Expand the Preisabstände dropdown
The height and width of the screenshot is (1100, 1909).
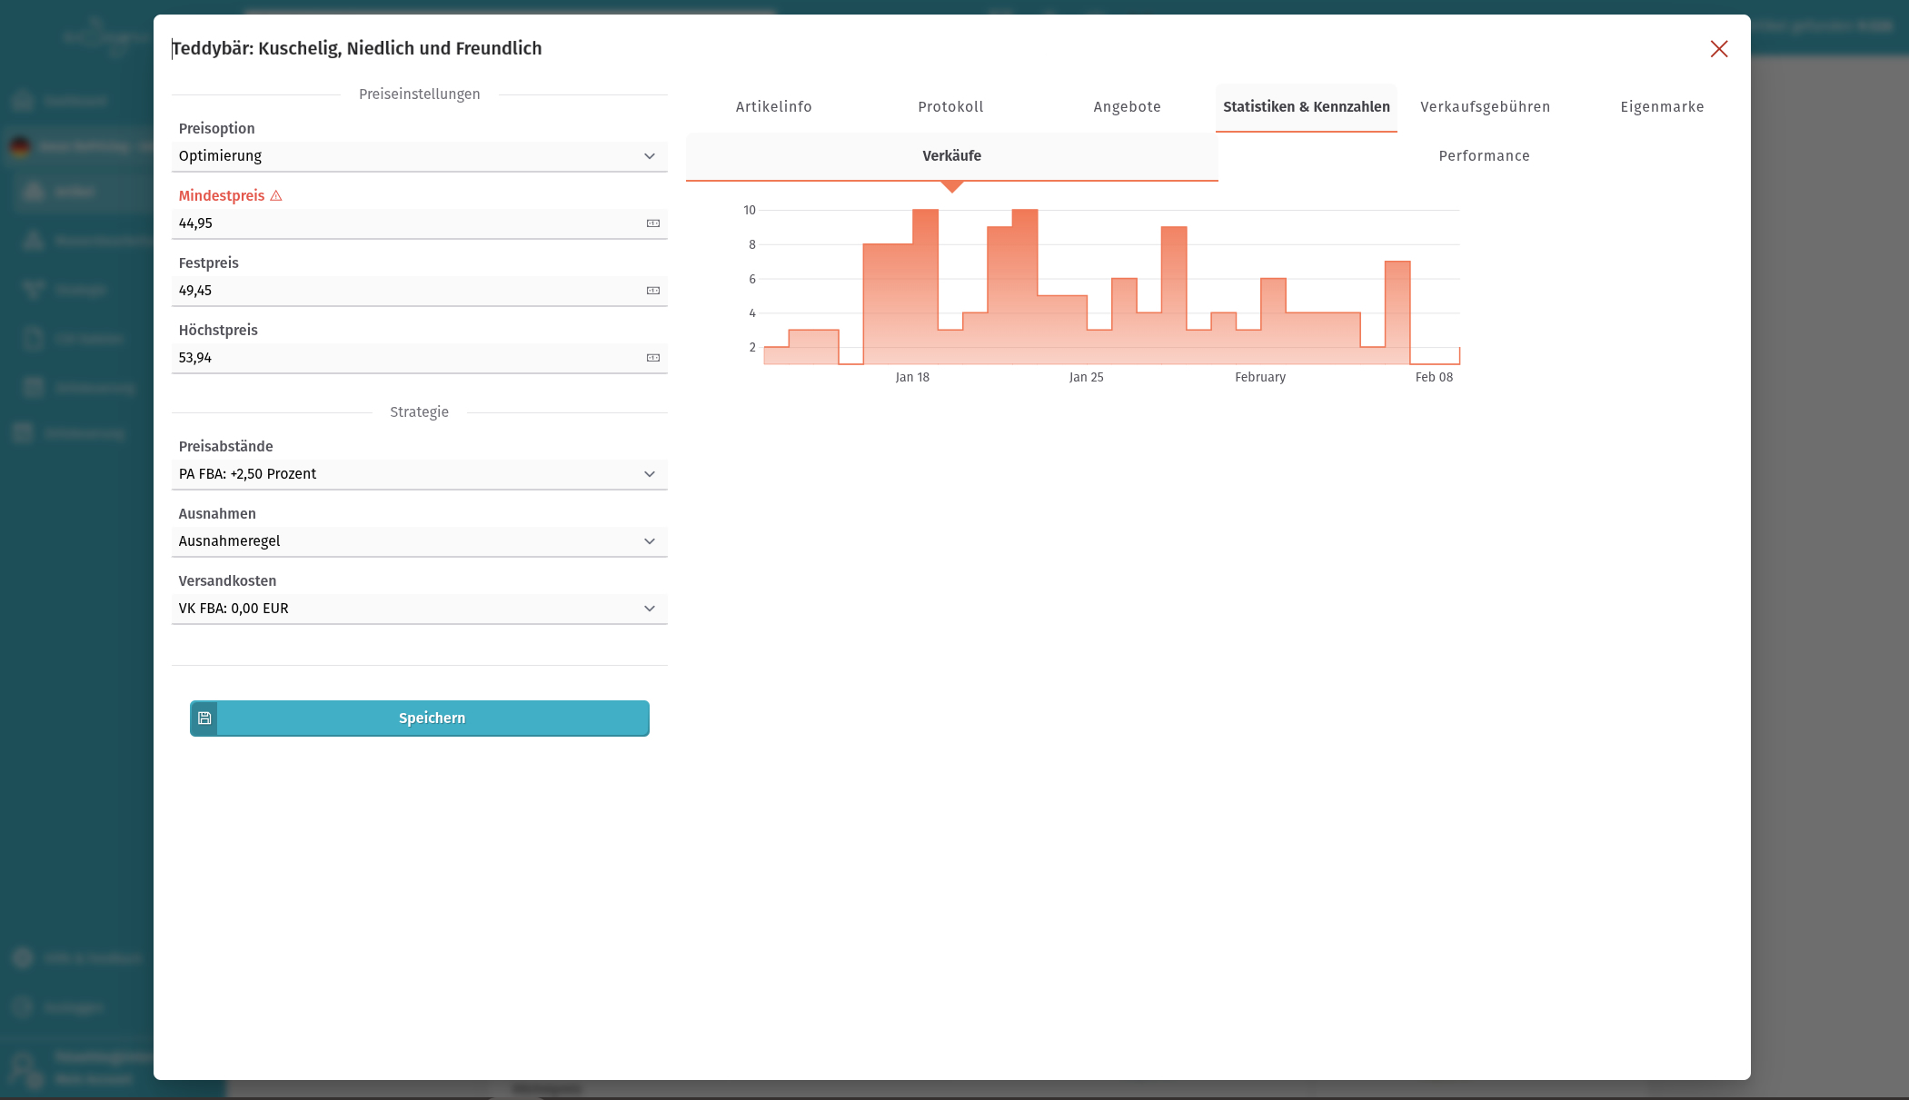click(x=419, y=474)
